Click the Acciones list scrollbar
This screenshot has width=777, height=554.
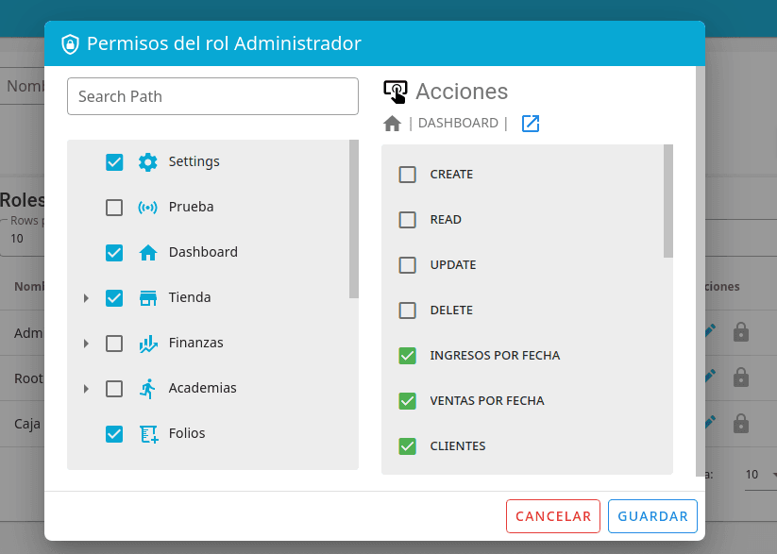point(668,201)
